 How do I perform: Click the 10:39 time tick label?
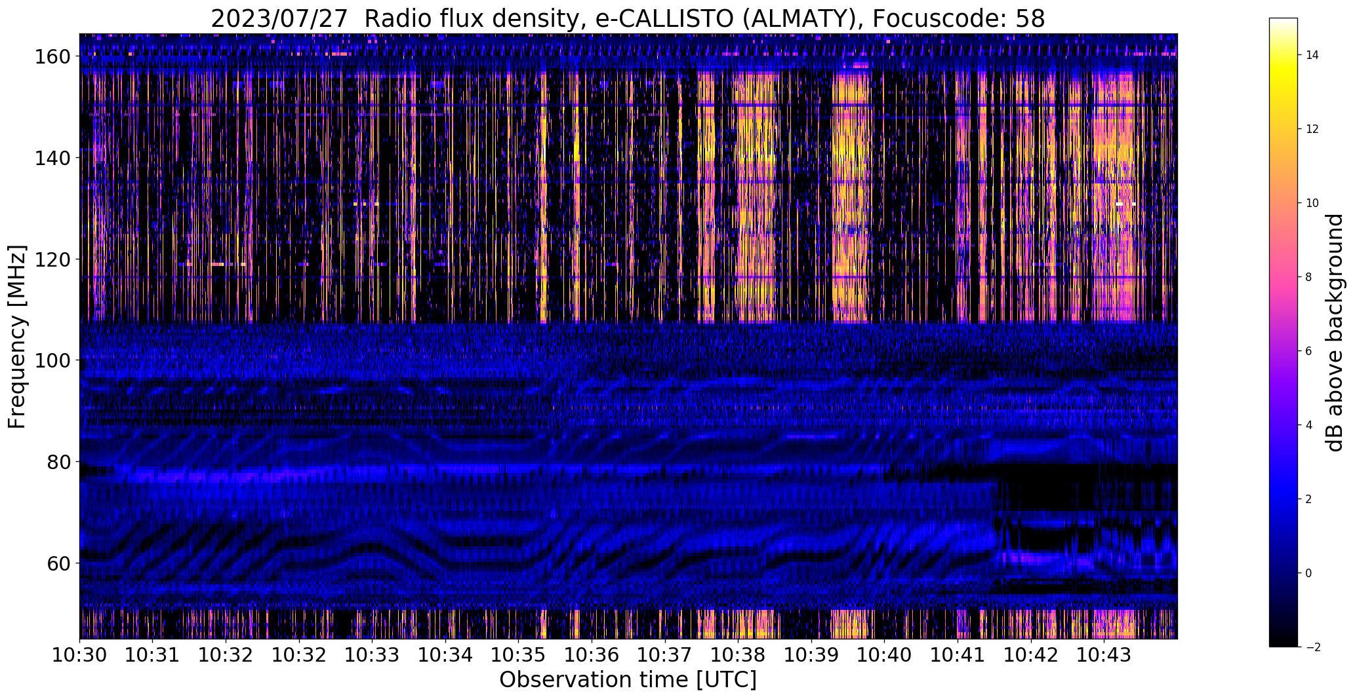(x=811, y=655)
